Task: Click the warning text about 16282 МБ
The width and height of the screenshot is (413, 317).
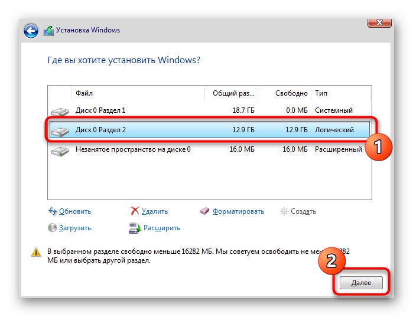Action: 198,256
